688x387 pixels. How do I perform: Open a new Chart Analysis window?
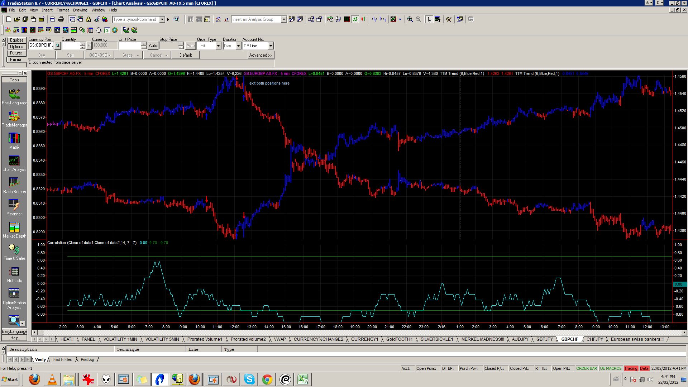tap(14, 163)
